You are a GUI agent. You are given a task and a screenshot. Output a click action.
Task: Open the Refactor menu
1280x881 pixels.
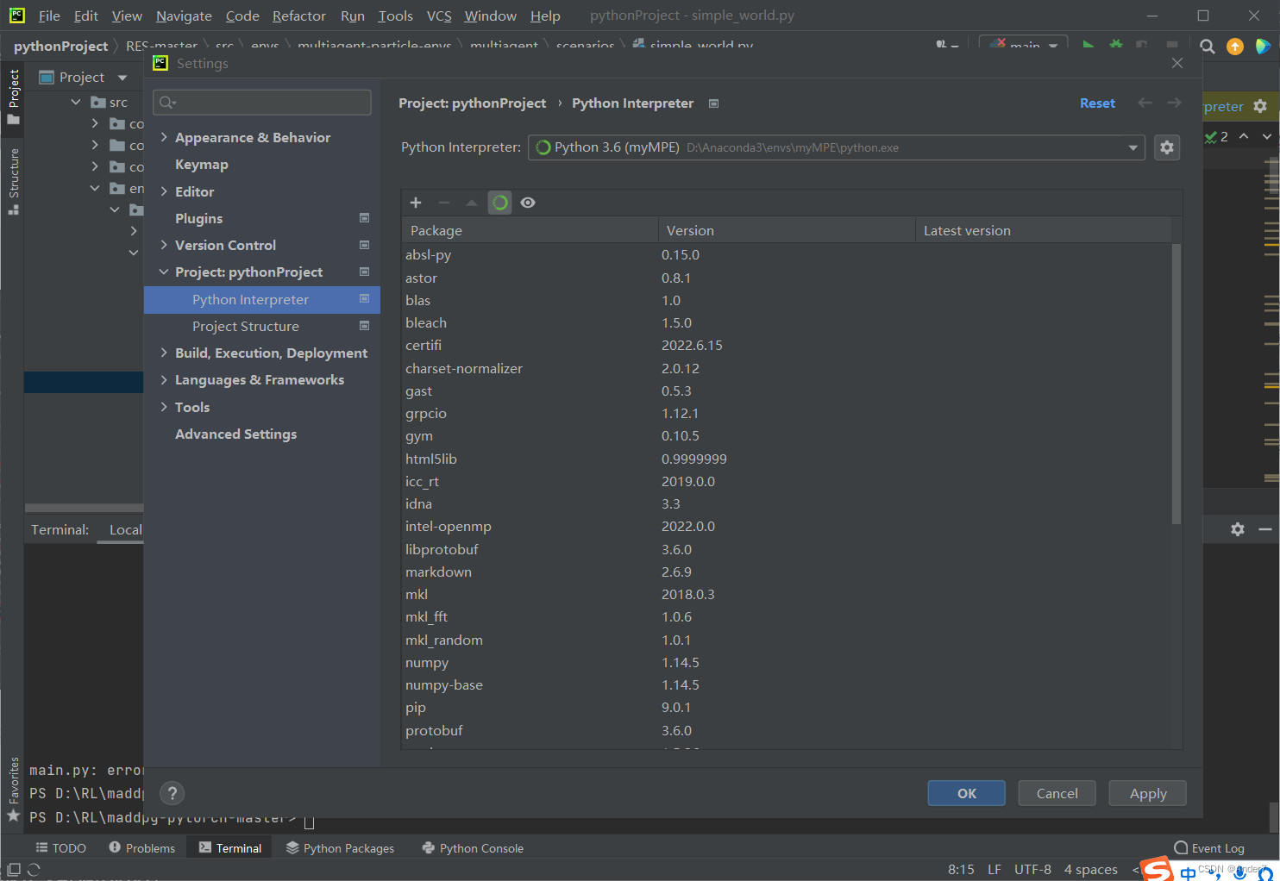pyautogui.click(x=298, y=16)
